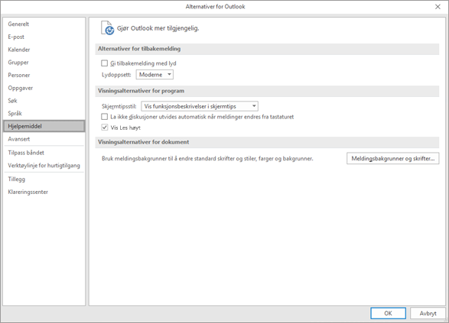
Task: Cancel with the Avbryt button
Action: click(x=428, y=313)
